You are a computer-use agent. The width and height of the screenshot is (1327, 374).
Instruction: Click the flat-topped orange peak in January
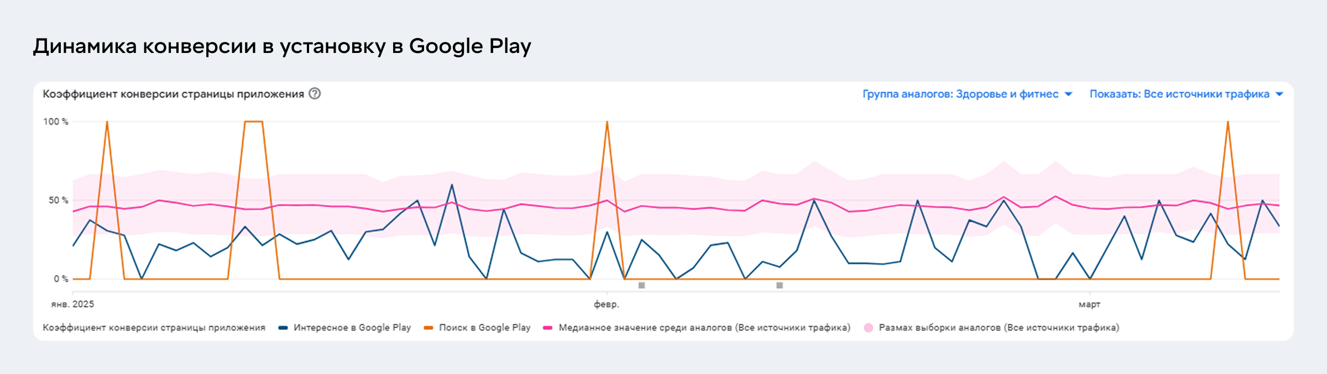[253, 121]
